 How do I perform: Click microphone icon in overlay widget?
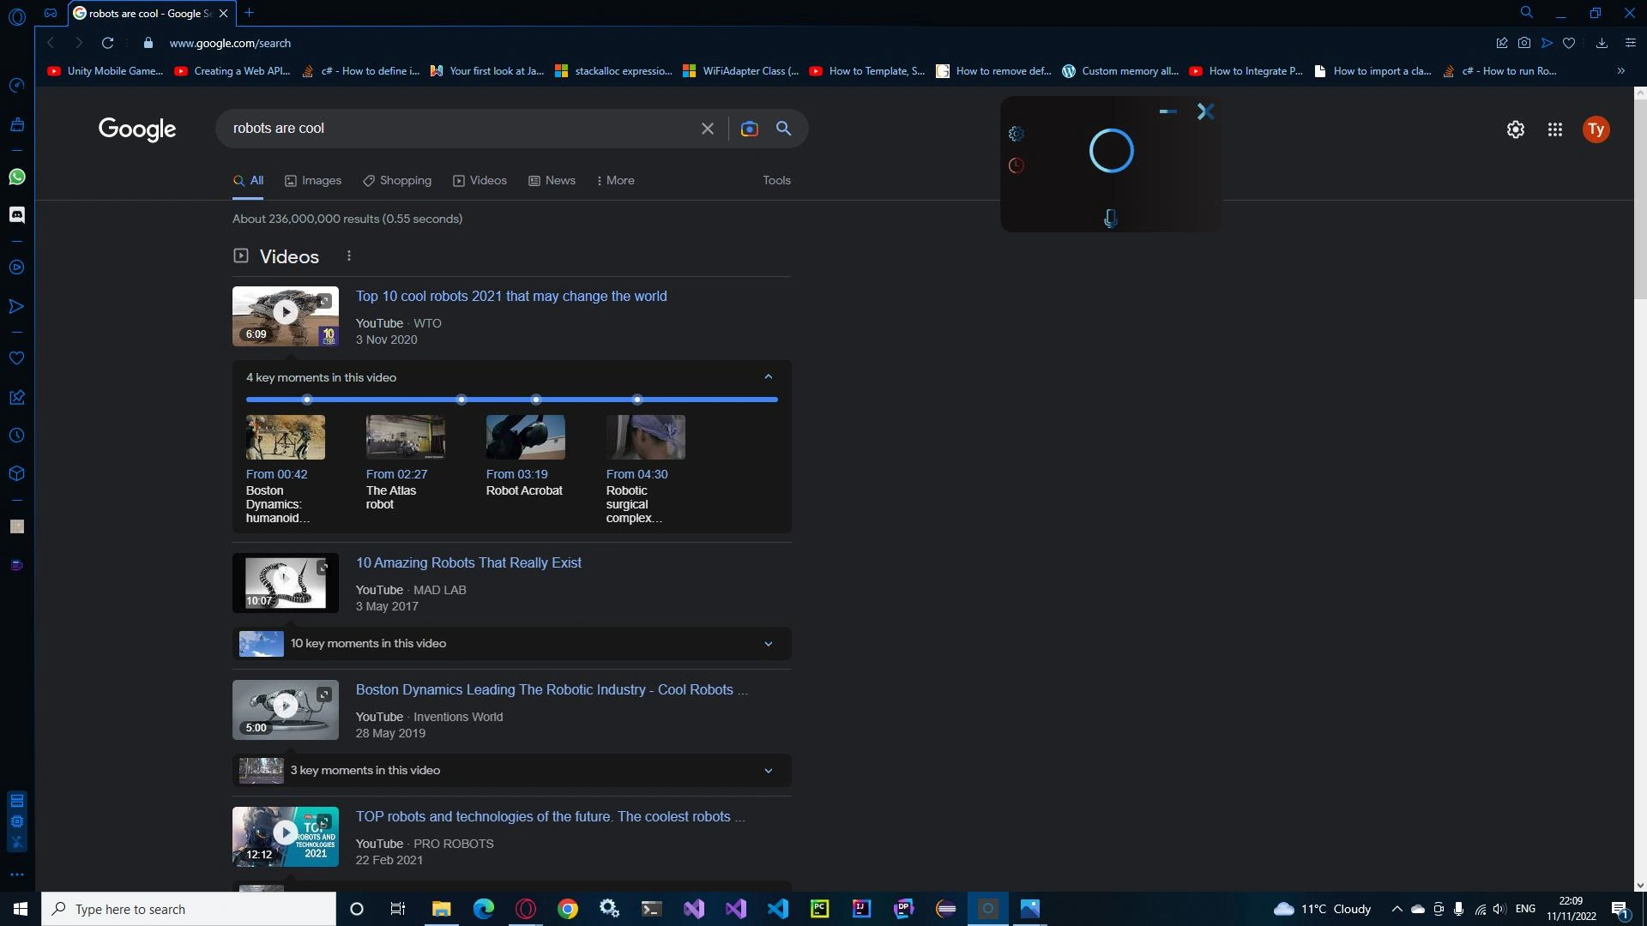coord(1111,218)
